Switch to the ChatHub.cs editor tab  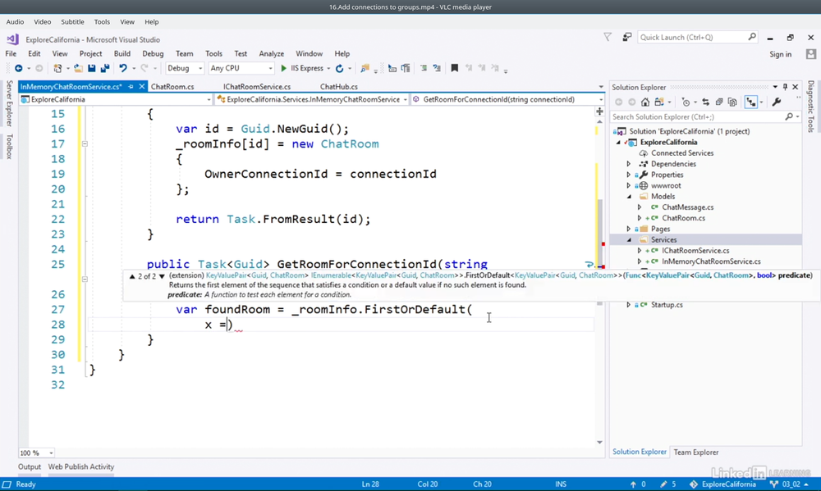[339, 87]
